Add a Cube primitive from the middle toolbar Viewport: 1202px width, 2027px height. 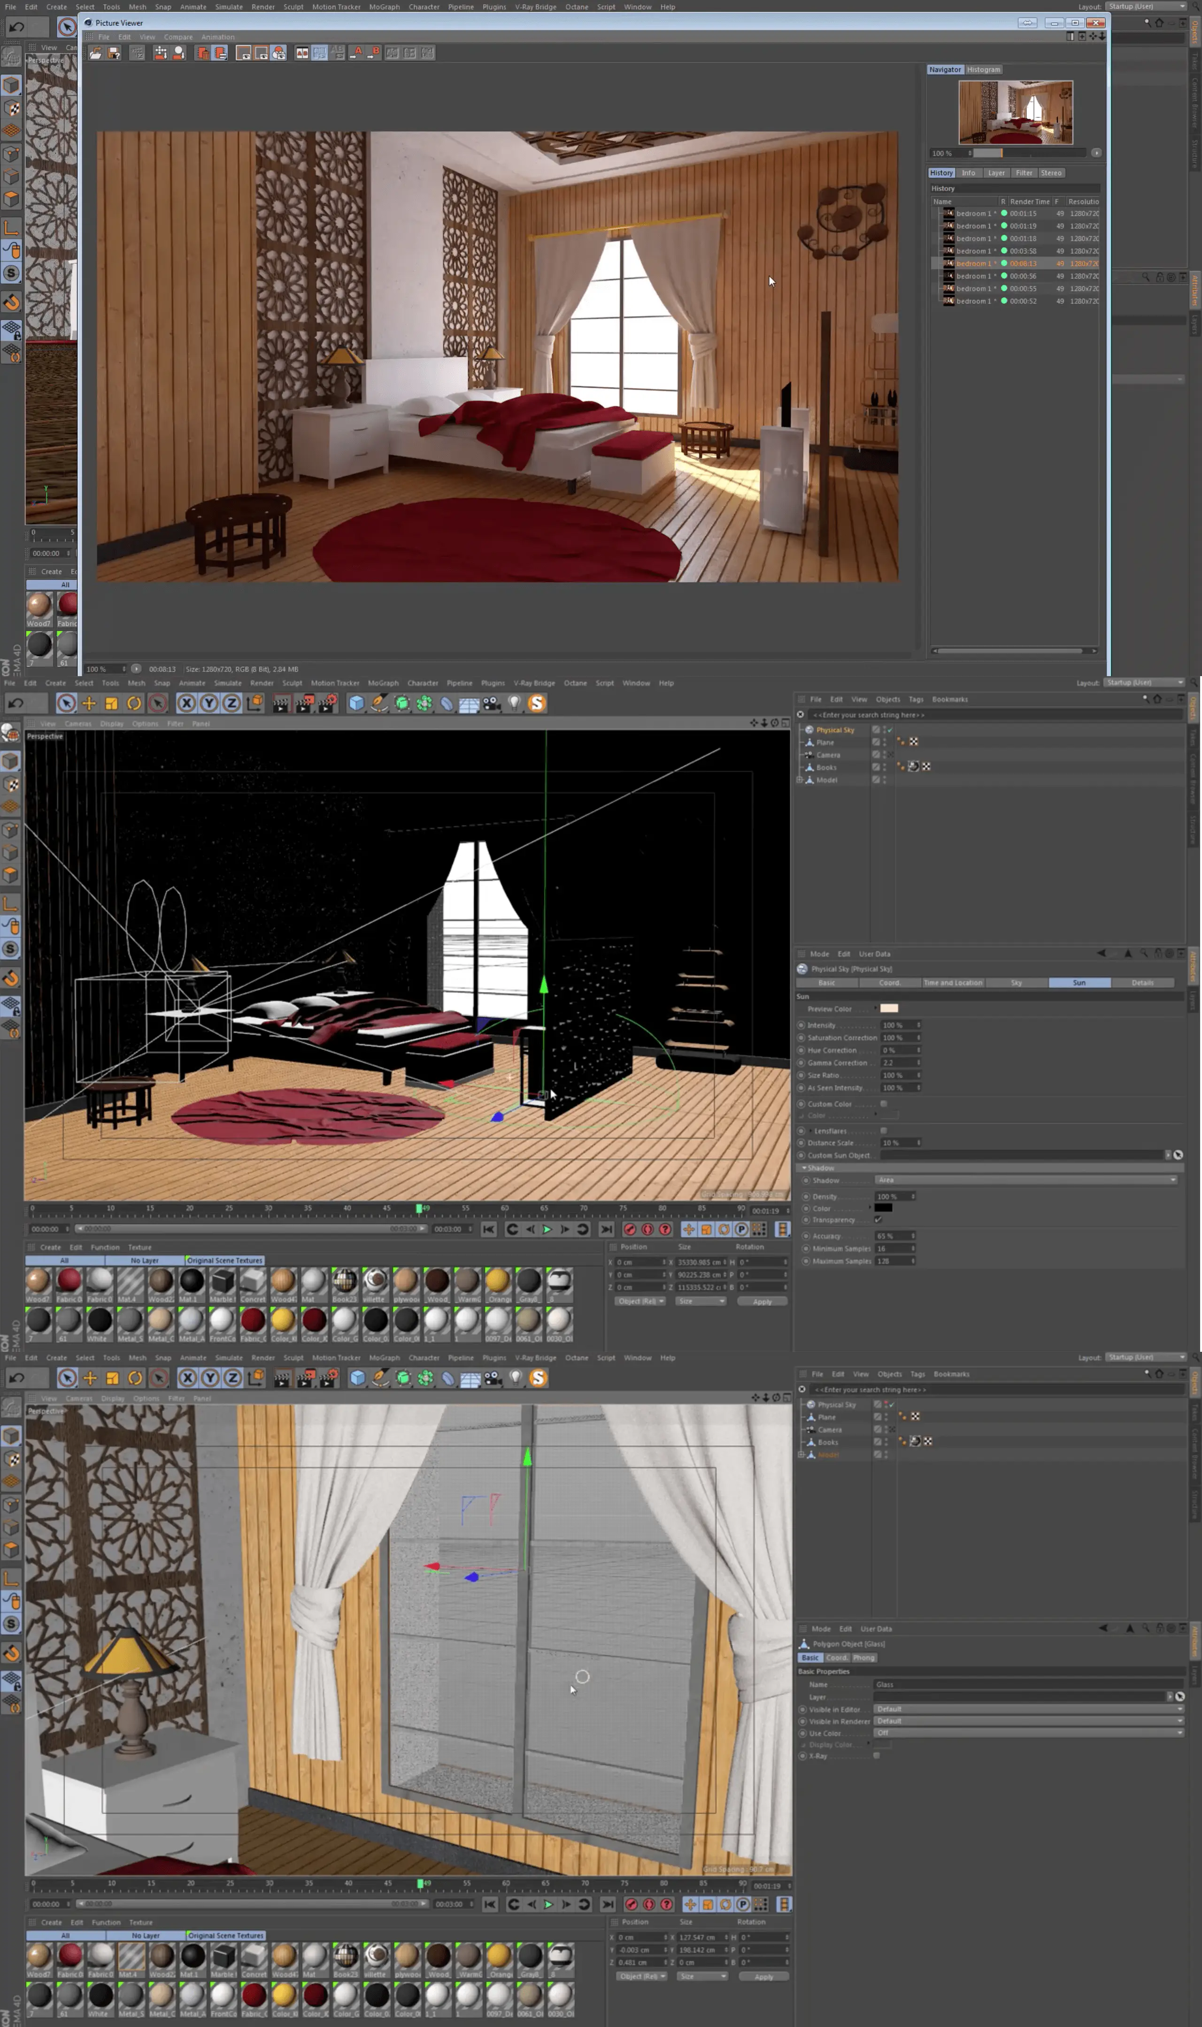point(356,703)
